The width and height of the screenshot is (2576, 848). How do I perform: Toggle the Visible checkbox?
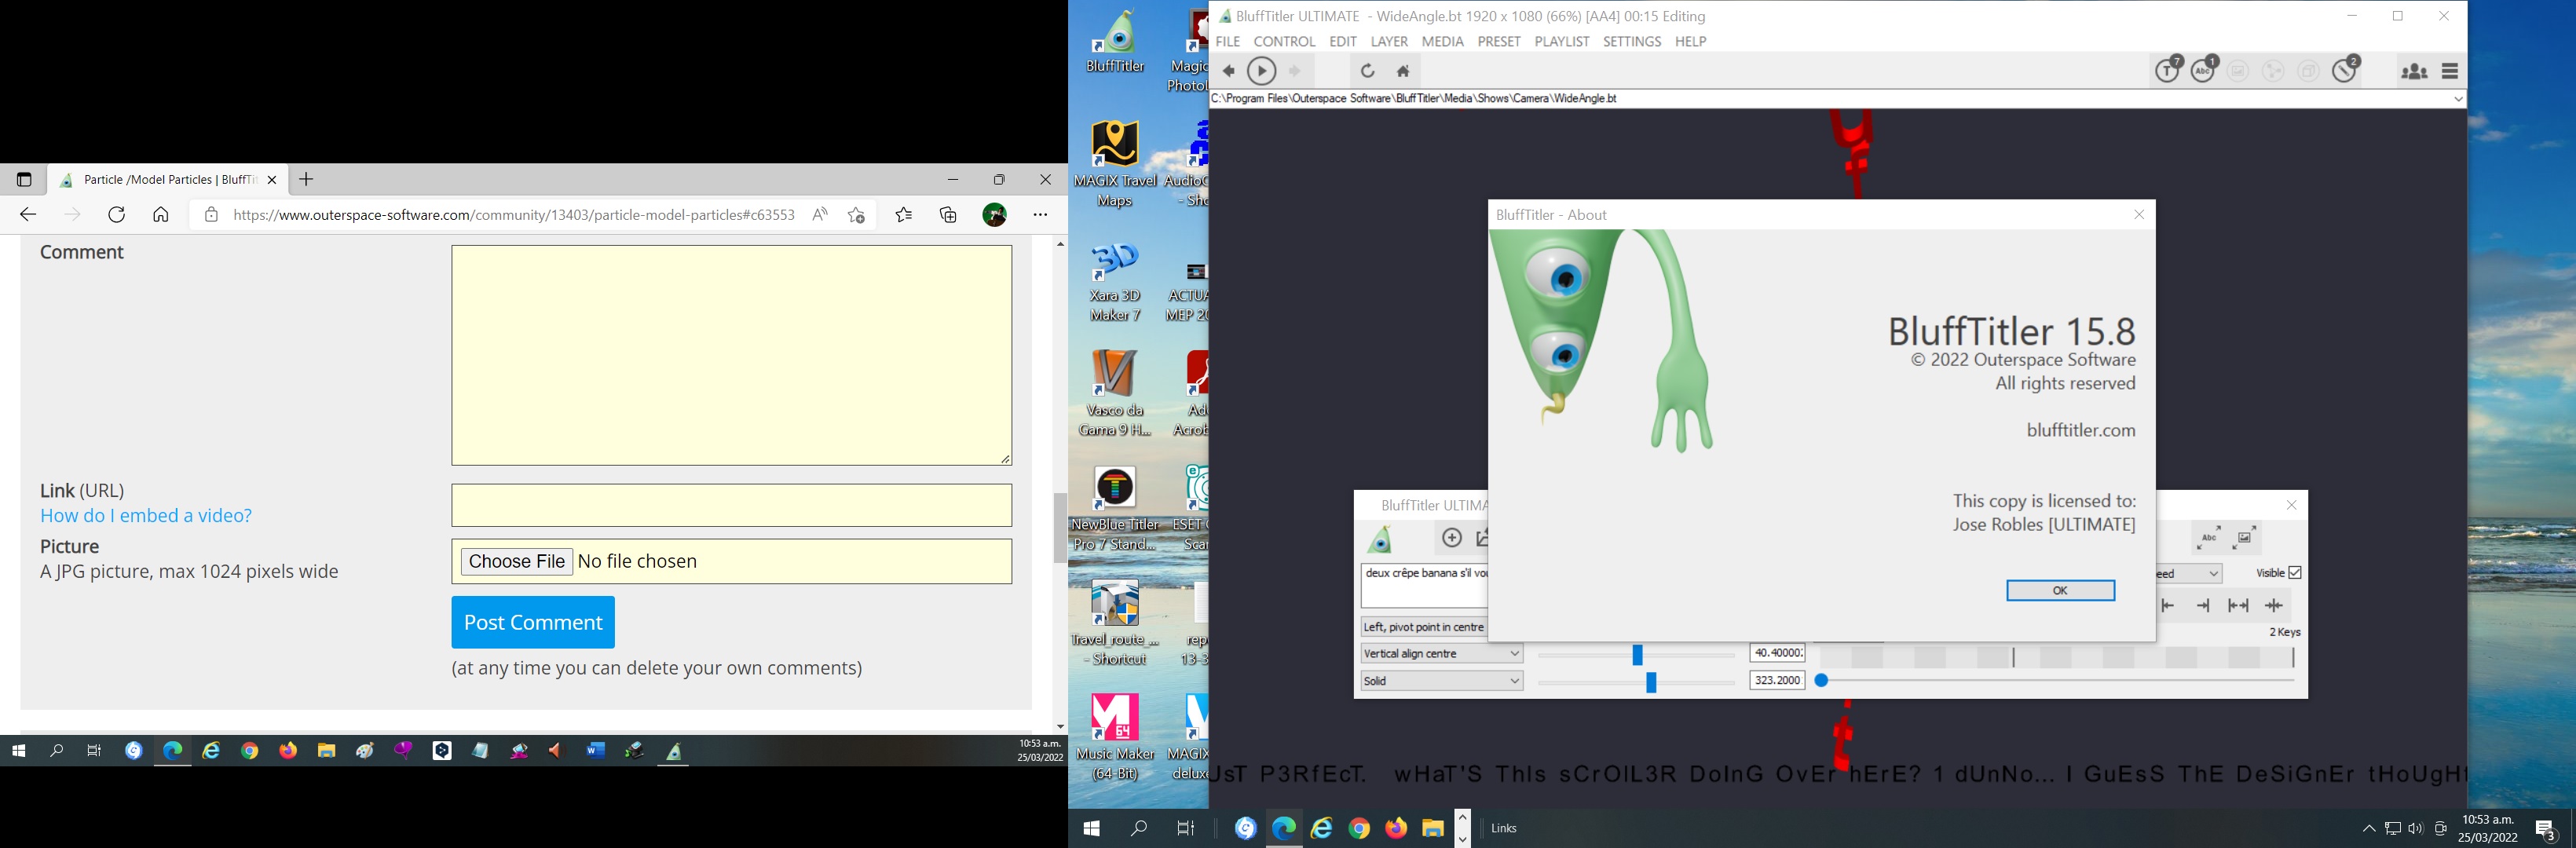pyautogui.click(x=2295, y=573)
